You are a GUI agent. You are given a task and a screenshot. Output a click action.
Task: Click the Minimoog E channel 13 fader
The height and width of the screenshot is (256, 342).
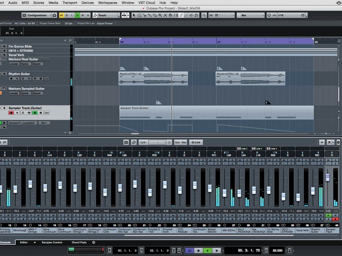pyautogui.click(x=15, y=189)
